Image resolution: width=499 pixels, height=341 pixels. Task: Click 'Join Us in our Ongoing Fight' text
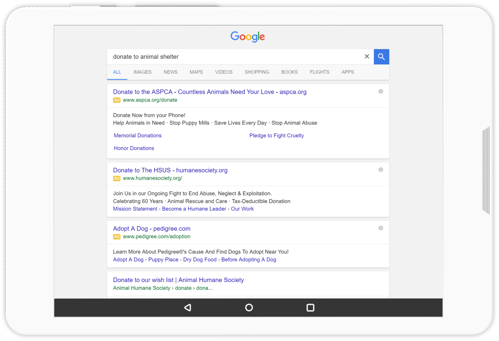[x=192, y=193]
